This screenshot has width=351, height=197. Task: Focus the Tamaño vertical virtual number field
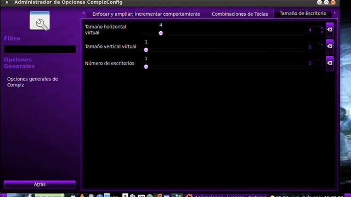[x=313, y=47]
